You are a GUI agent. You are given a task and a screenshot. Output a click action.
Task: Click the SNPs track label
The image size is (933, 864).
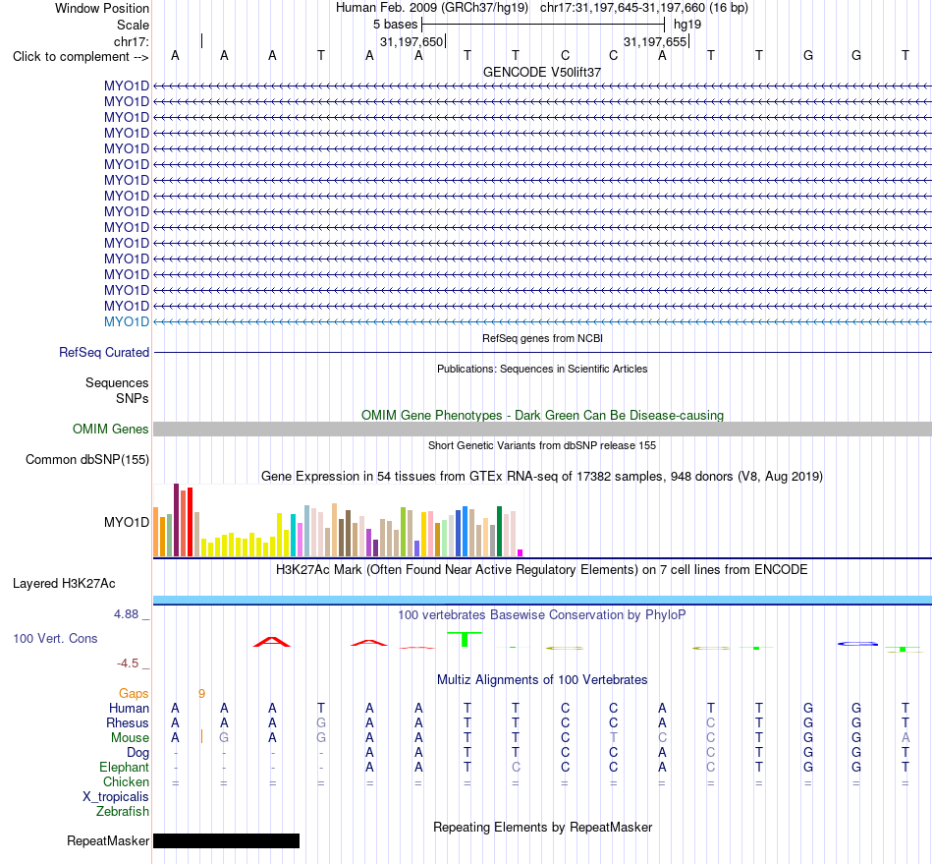pos(133,398)
